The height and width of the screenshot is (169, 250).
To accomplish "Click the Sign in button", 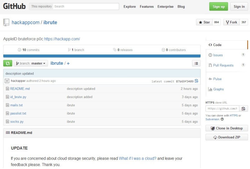I will (239, 7).
